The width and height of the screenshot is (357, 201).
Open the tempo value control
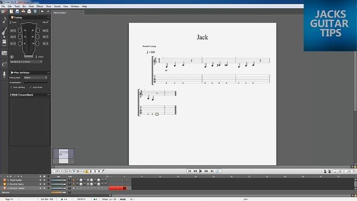(338, 171)
